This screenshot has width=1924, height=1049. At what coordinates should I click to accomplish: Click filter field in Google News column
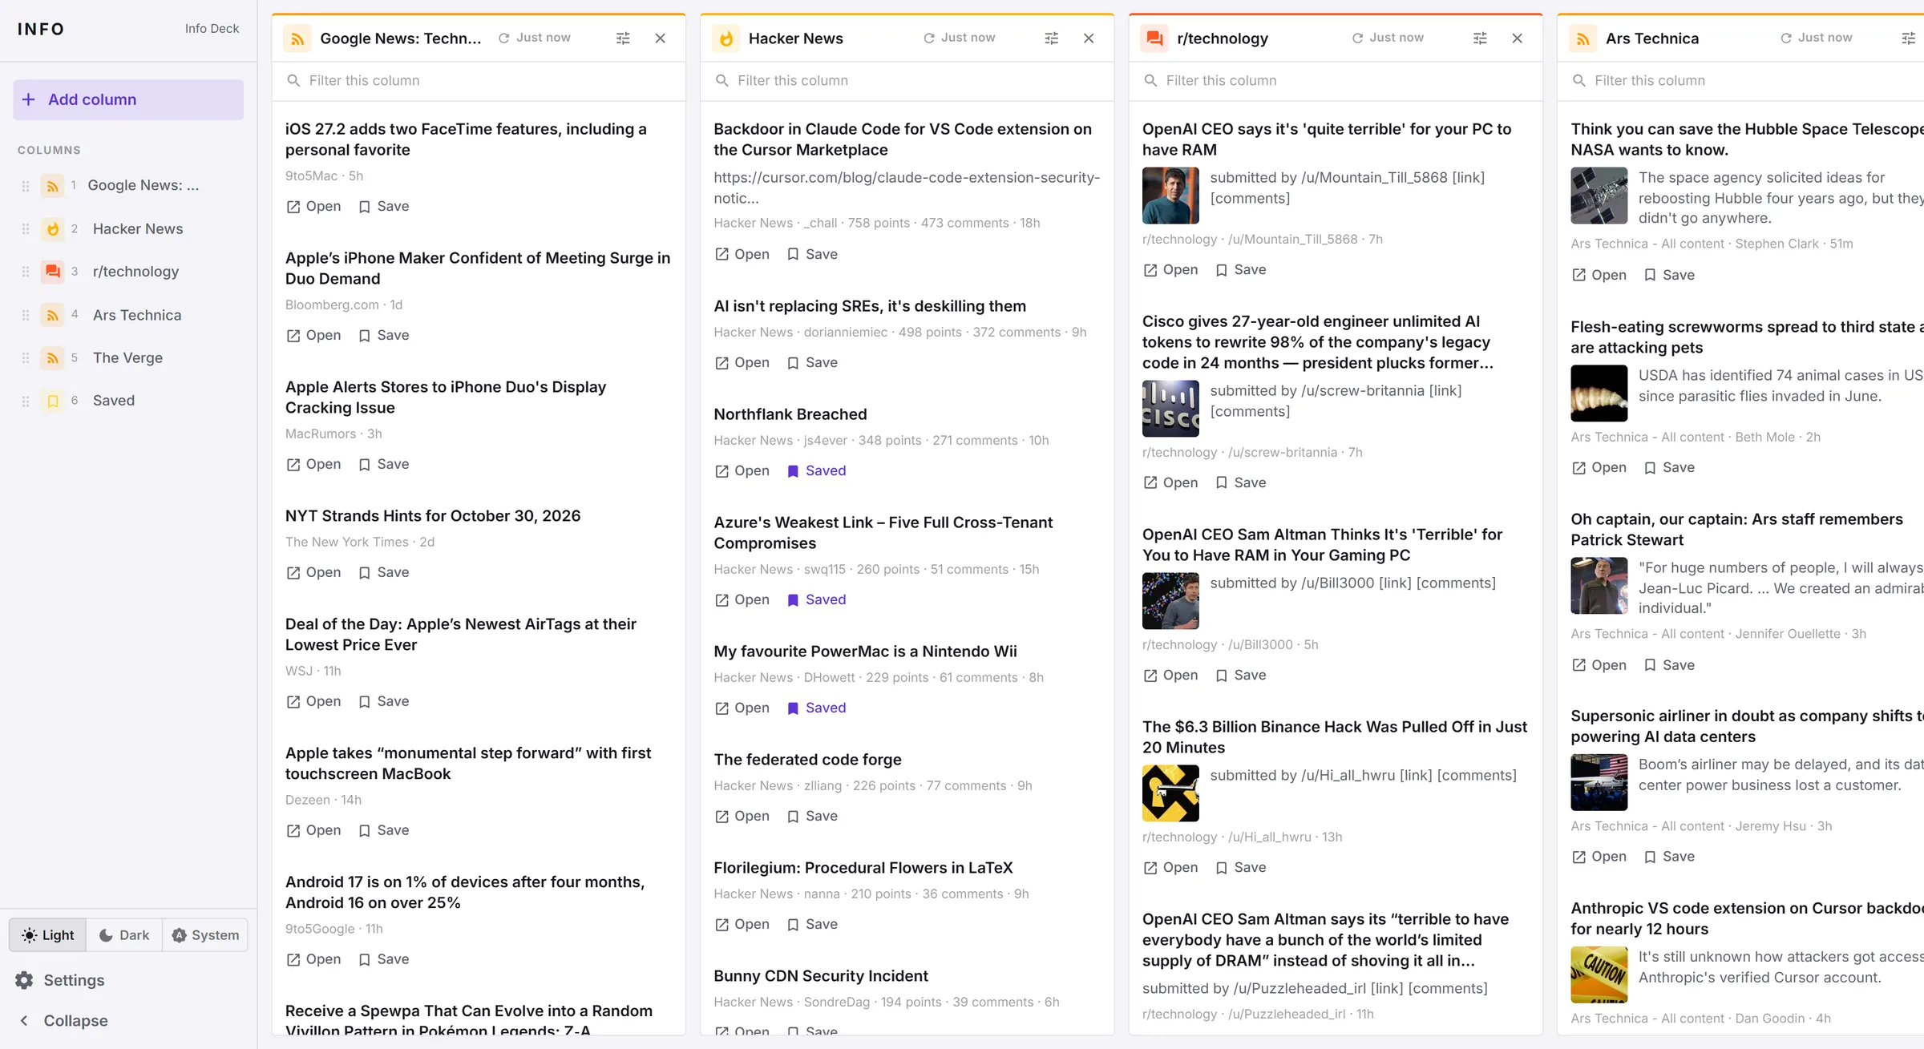[479, 81]
